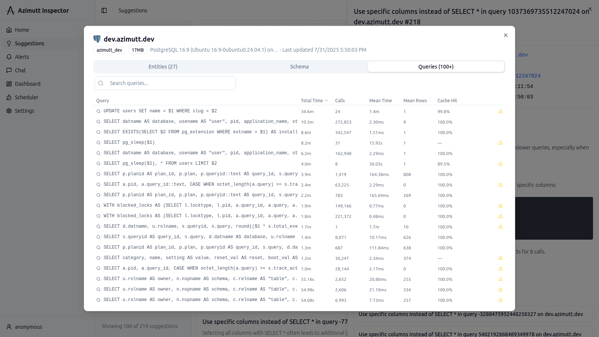Toggle the sidebar panel icon
Image resolution: width=599 pixels, height=337 pixels.
pos(104,10)
